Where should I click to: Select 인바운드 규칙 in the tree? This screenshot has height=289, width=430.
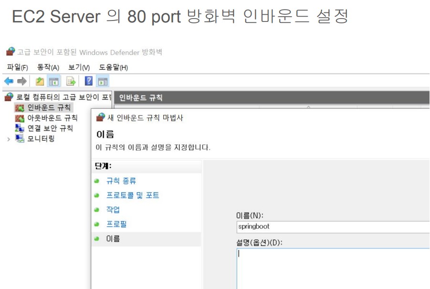(49, 107)
